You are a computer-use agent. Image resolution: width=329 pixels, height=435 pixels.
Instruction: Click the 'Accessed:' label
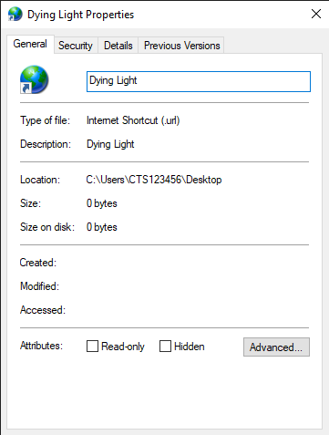pyautogui.click(x=43, y=310)
